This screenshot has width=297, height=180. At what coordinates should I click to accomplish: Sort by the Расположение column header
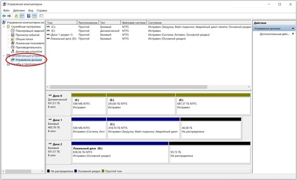[x=88, y=22]
